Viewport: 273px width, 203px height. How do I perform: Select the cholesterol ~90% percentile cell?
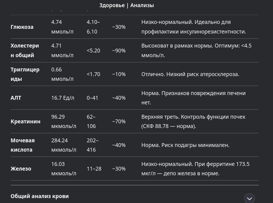pyautogui.click(x=119, y=51)
